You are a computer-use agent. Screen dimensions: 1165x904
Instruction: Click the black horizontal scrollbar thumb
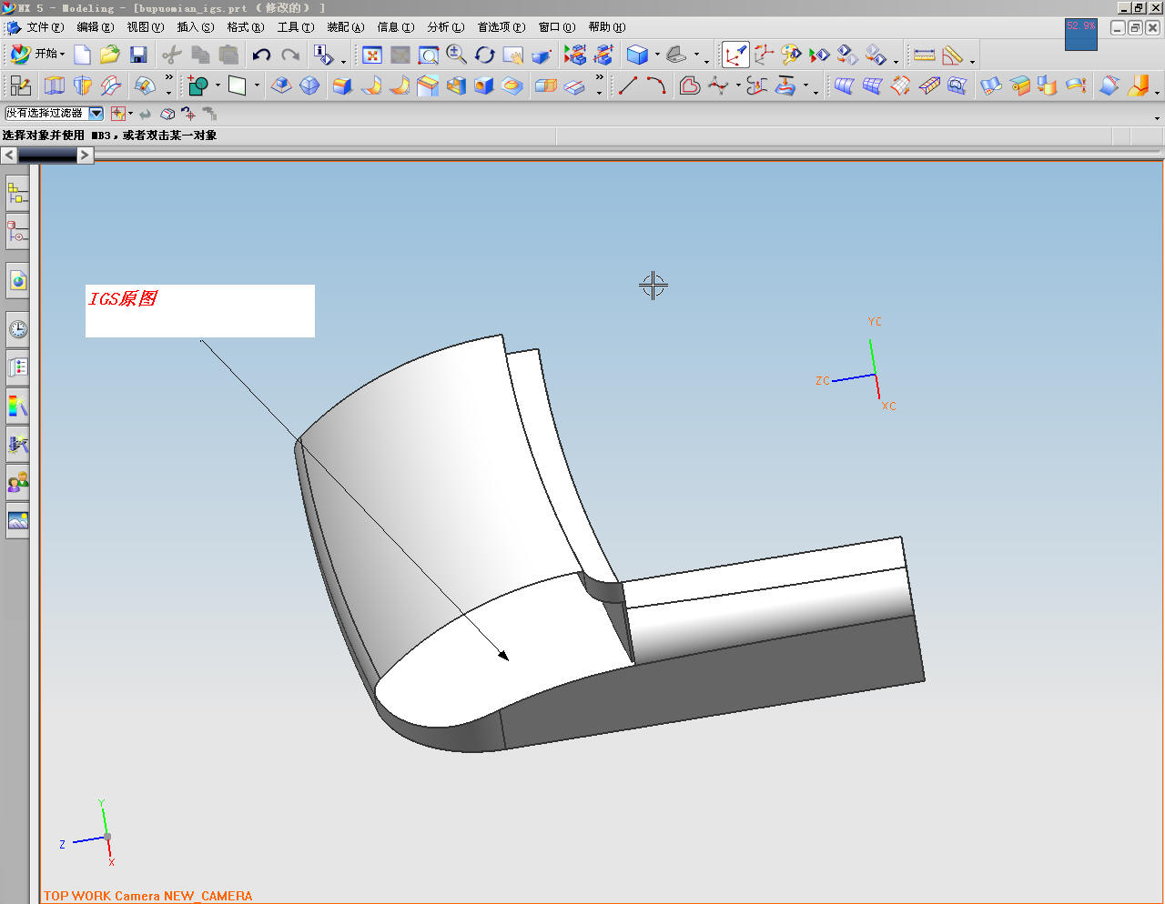pyautogui.click(x=47, y=156)
